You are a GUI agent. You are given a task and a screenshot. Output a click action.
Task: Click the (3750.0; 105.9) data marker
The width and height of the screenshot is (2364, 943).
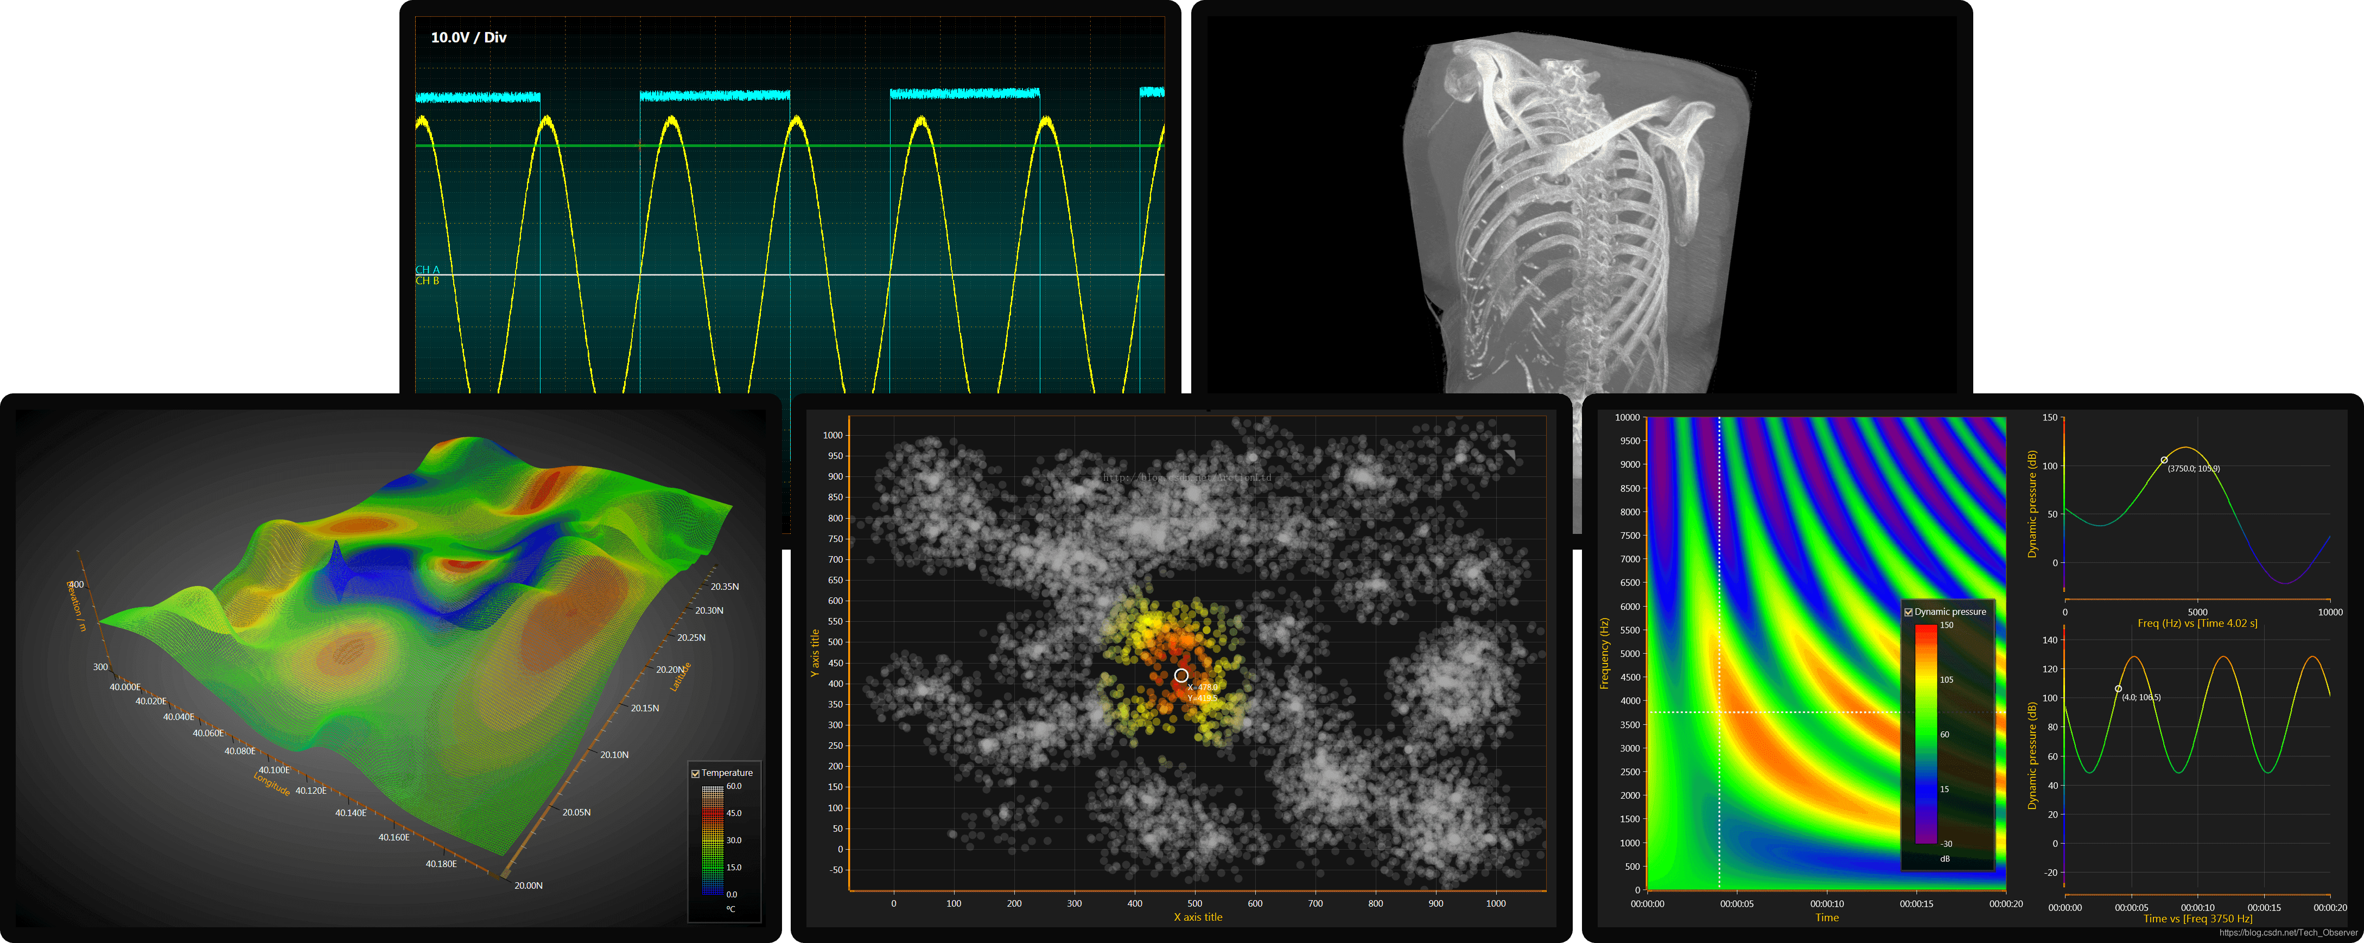point(2164,461)
